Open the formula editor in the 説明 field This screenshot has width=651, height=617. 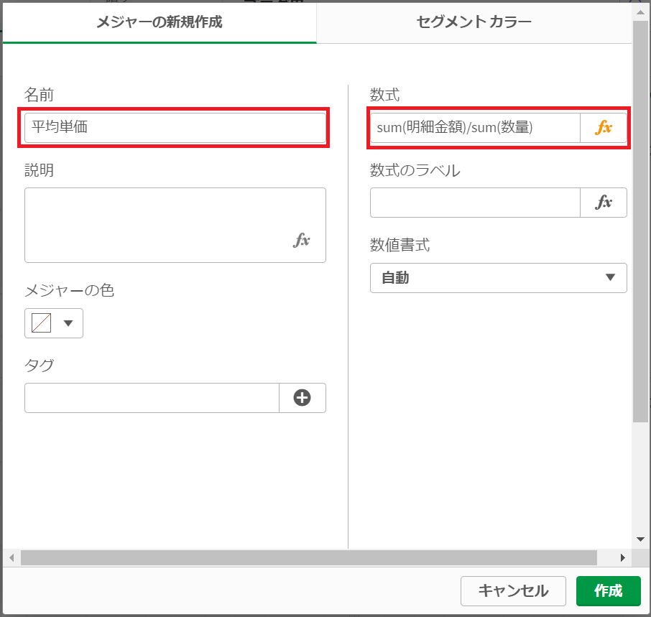click(303, 241)
